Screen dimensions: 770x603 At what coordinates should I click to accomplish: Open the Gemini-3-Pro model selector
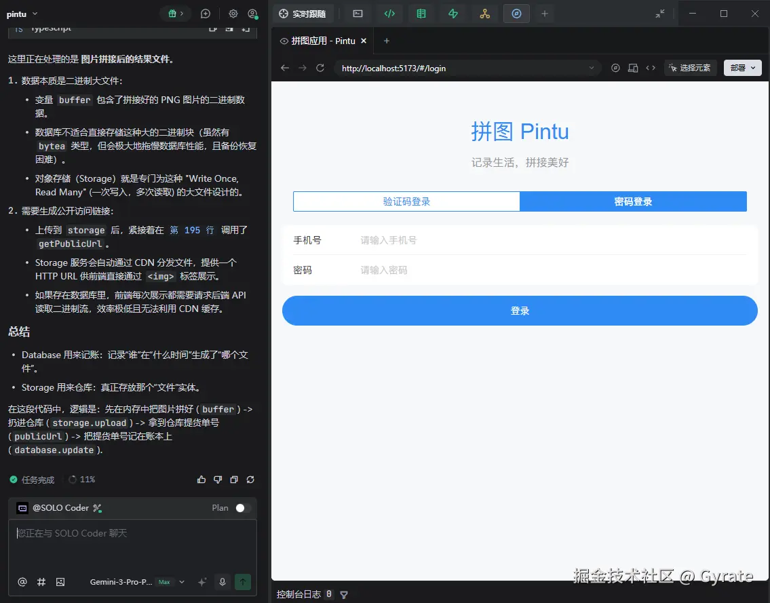[x=137, y=582]
